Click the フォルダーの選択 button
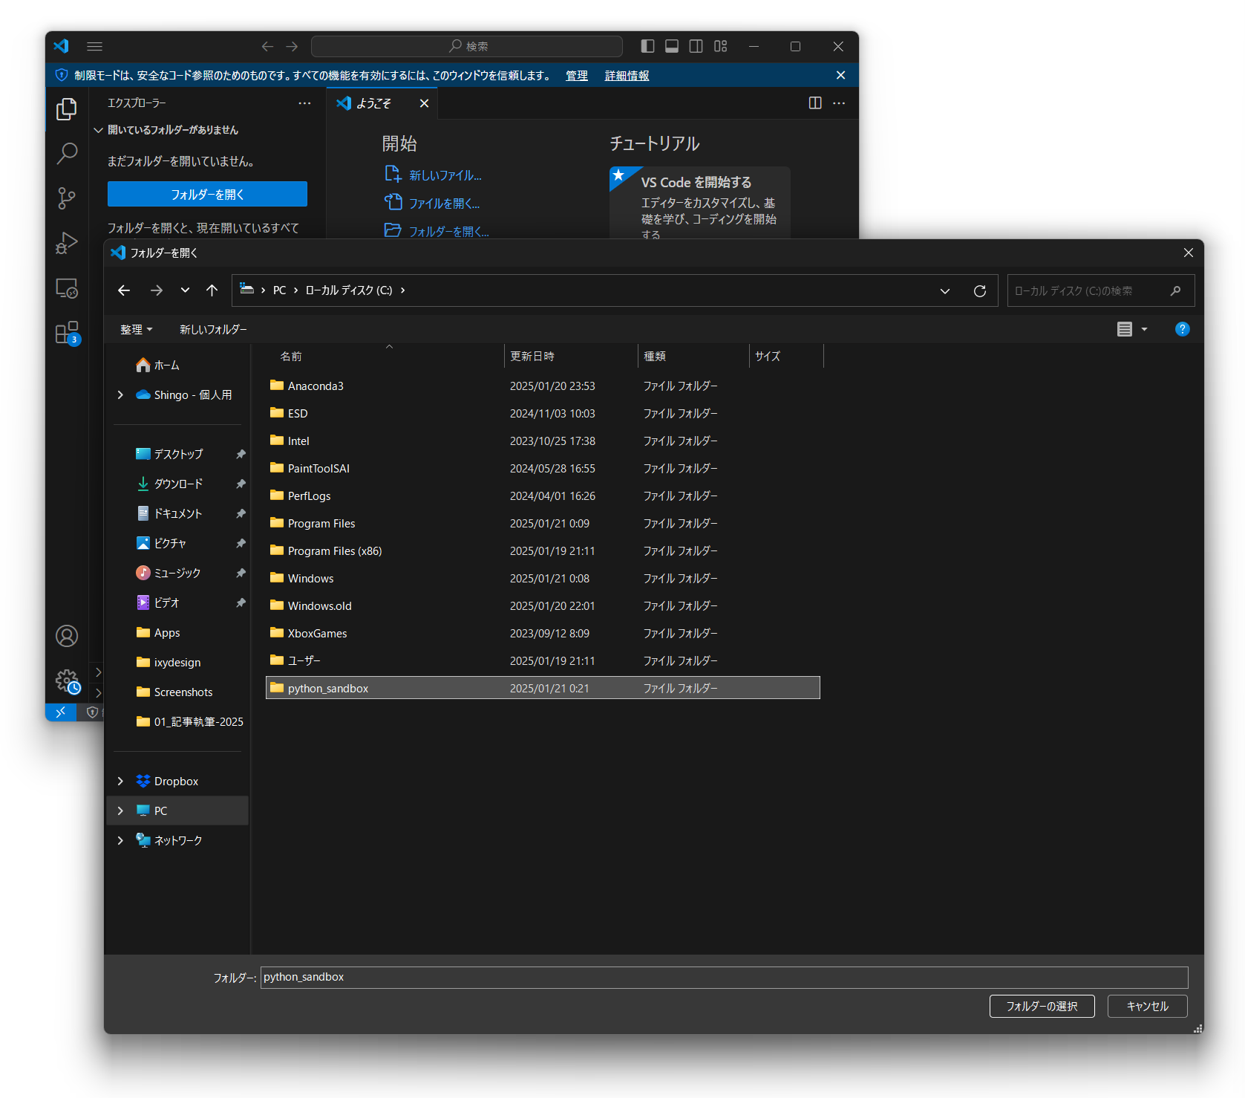The width and height of the screenshot is (1245, 1098). pos(1042,1006)
